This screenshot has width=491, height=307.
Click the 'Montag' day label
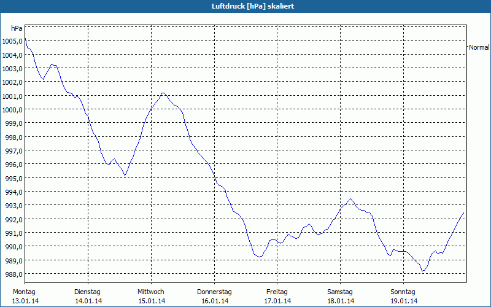click(x=24, y=292)
